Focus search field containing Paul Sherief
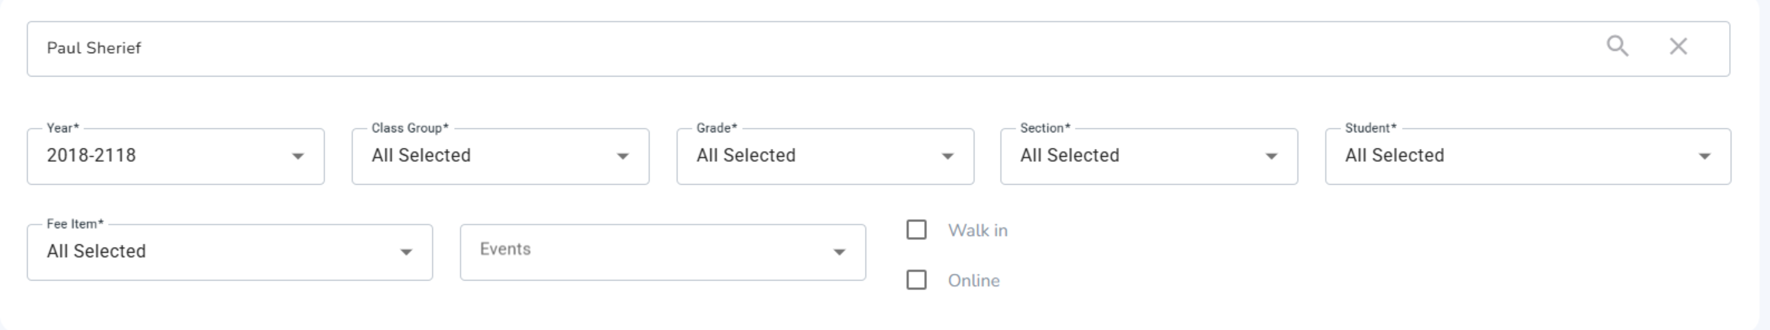The width and height of the screenshot is (1770, 330). (756, 48)
